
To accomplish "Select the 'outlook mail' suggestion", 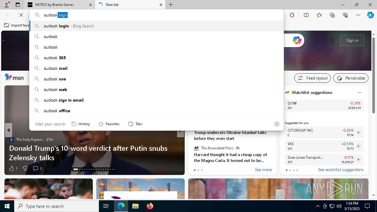I will click(156, 68).
